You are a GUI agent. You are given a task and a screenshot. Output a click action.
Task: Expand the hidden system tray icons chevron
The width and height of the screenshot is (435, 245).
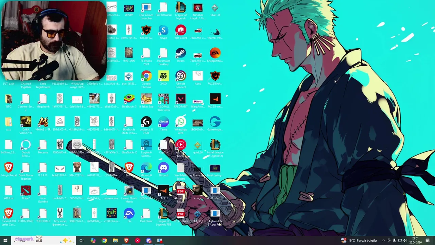(383, 241)
